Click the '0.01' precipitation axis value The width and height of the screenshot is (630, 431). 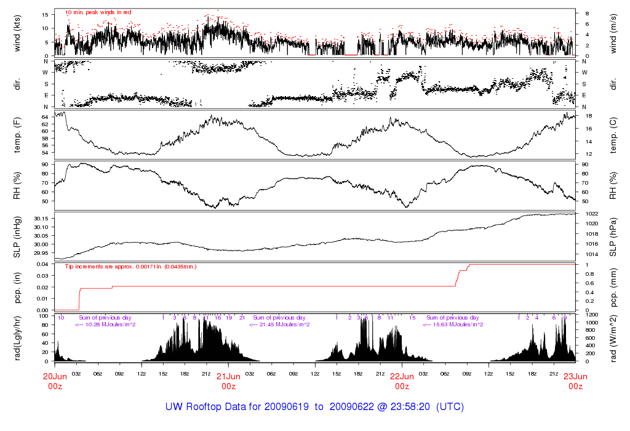tap(42, 299)
